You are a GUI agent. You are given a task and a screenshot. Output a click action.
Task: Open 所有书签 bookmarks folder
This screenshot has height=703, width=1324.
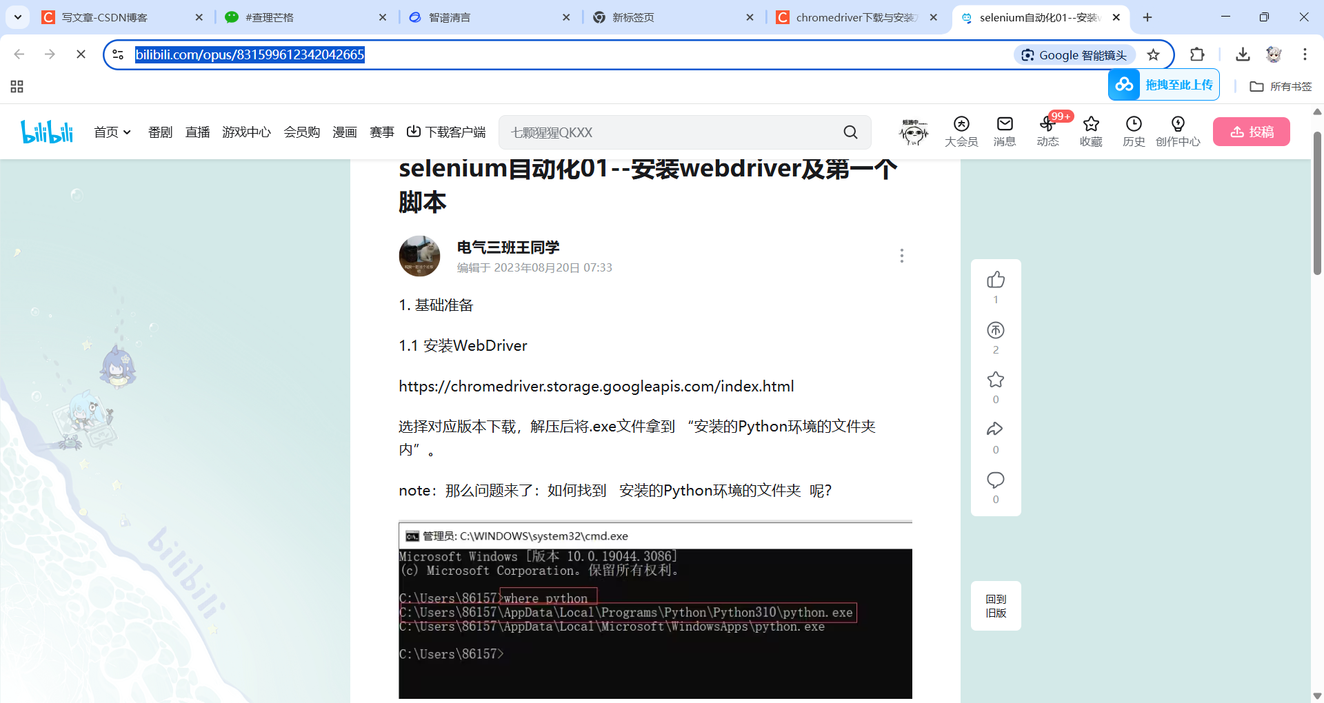click(1281, 86)
